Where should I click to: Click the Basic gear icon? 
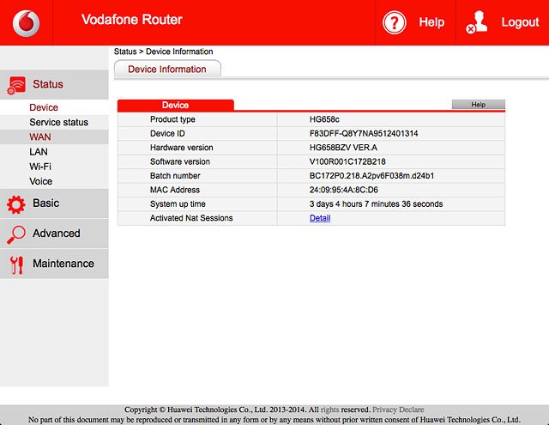(x=16, y=204)
